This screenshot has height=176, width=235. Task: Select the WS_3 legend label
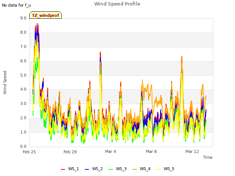(121, 169)
